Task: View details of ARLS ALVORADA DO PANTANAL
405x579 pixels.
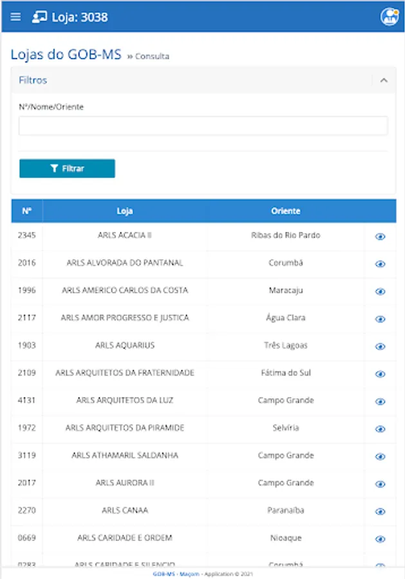Action: [381, 264]
